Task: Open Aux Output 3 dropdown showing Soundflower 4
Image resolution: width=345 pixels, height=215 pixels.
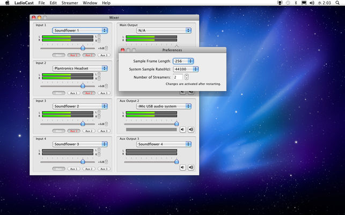Action: click(x=164, y=144)
